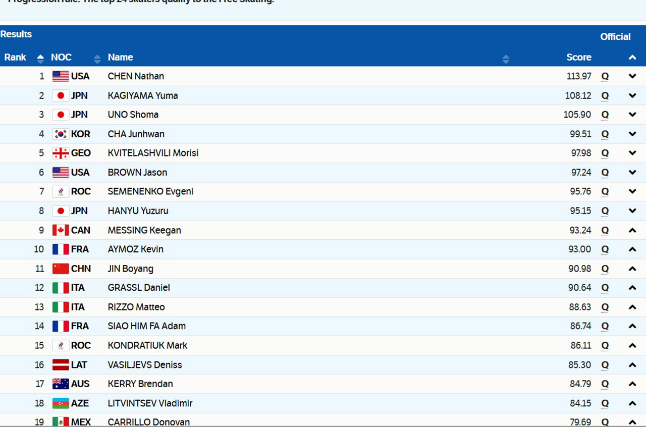
Task: Click the Azerbaijan flag beside Litvintsev Vladimir
Action: pos(61,403)
